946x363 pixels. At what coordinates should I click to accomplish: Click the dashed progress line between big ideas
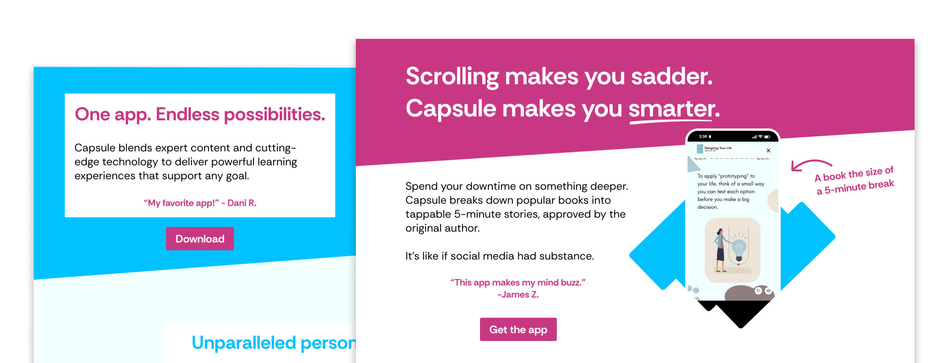click(x=731, y=159)
